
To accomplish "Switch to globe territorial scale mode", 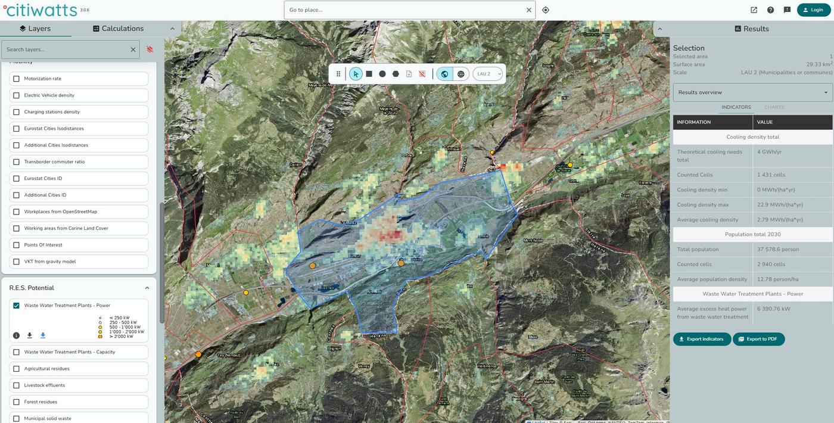I will [x=444, y=74].
